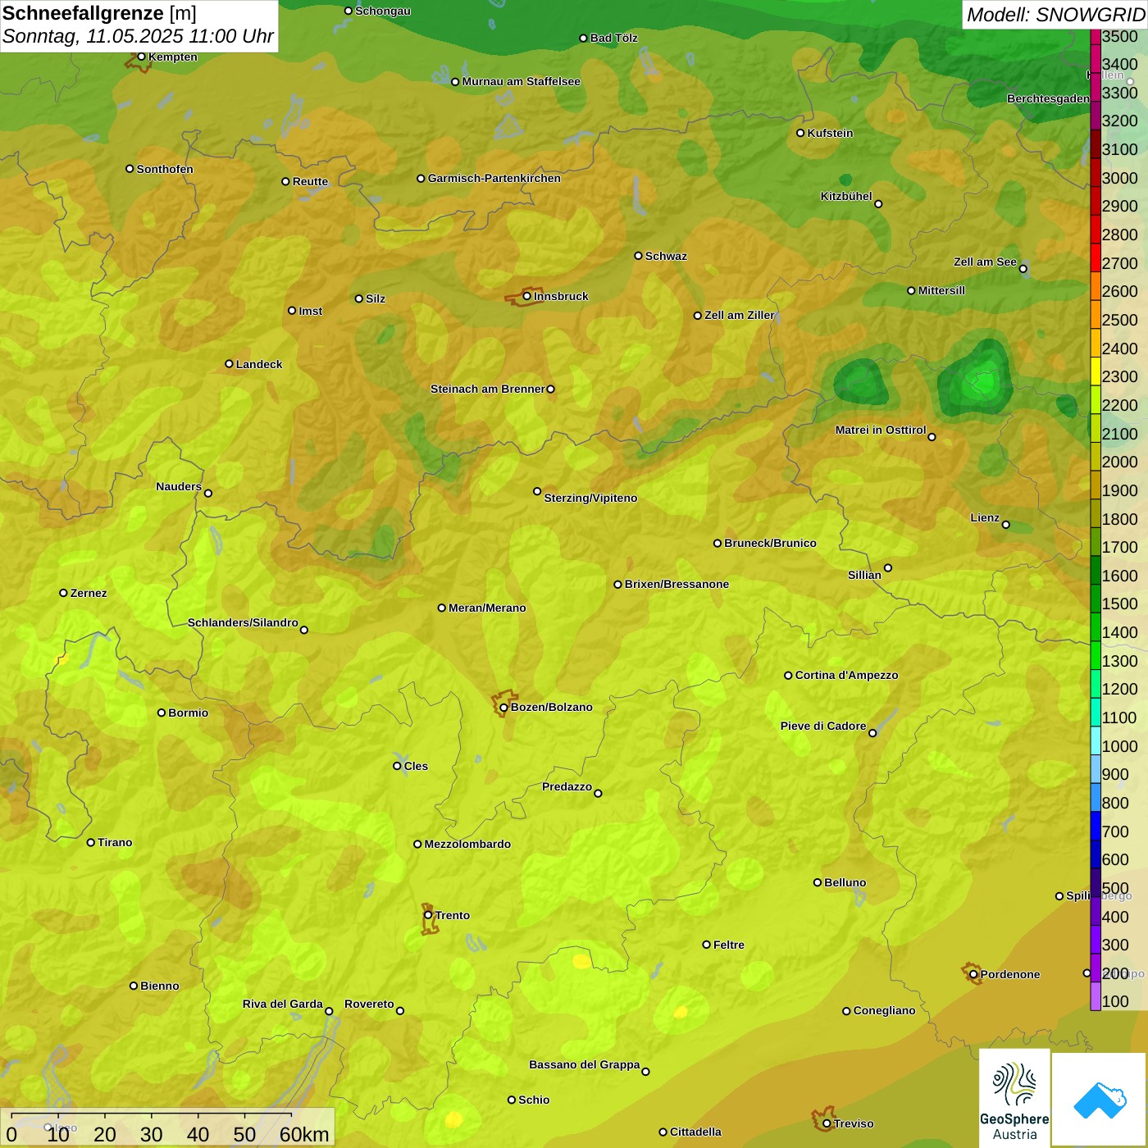
Task: Click the Bozen/Bolzano city marker dot
Action: (503, 708)
